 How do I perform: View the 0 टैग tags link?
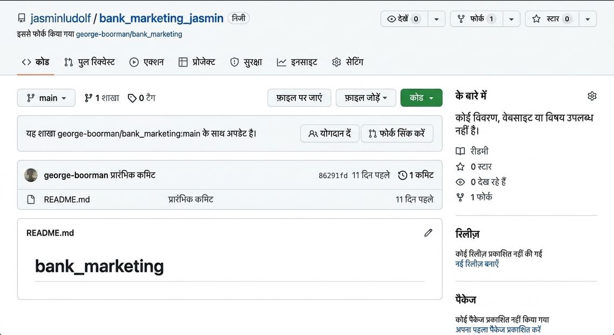[x=141, y=98]
